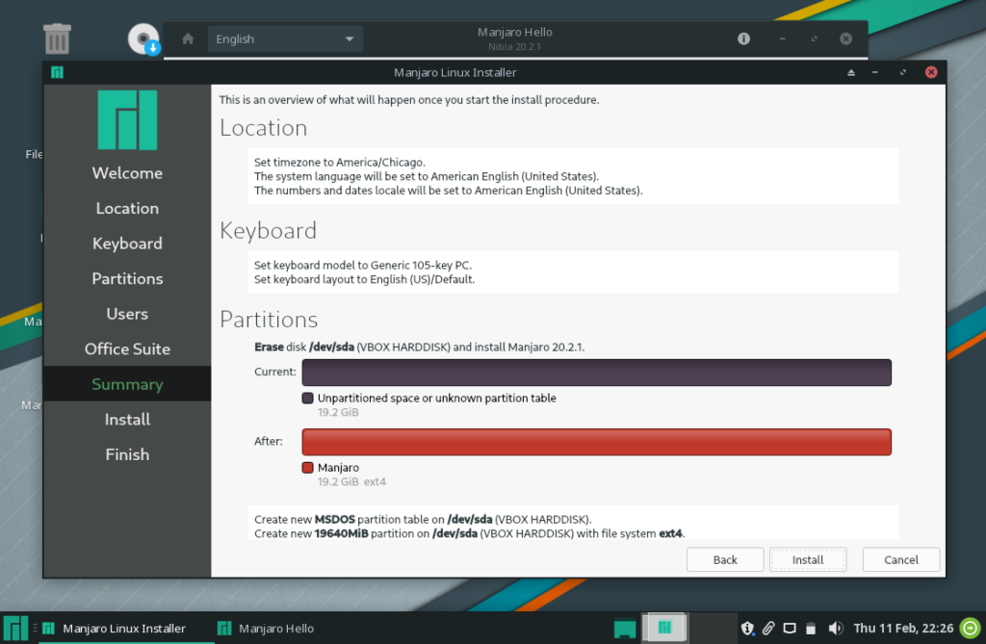Switch to Manjaro Hello taskbar entry
Screen dimensions: 986x644
(266, 628)
